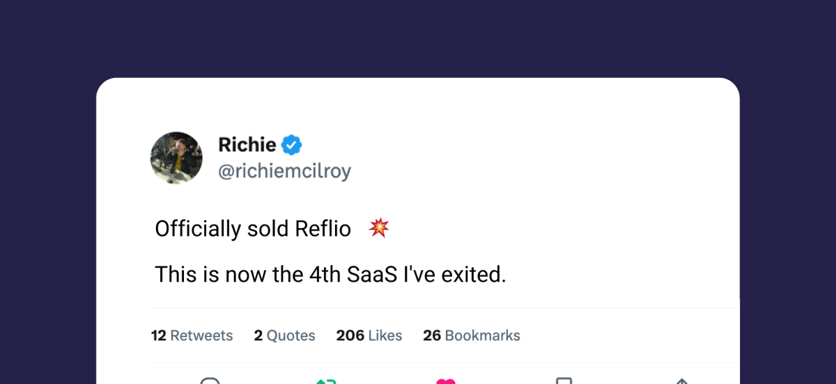Click the blue verified badge
This screenshot has width=836, height=384.
[x=292, y=145]
